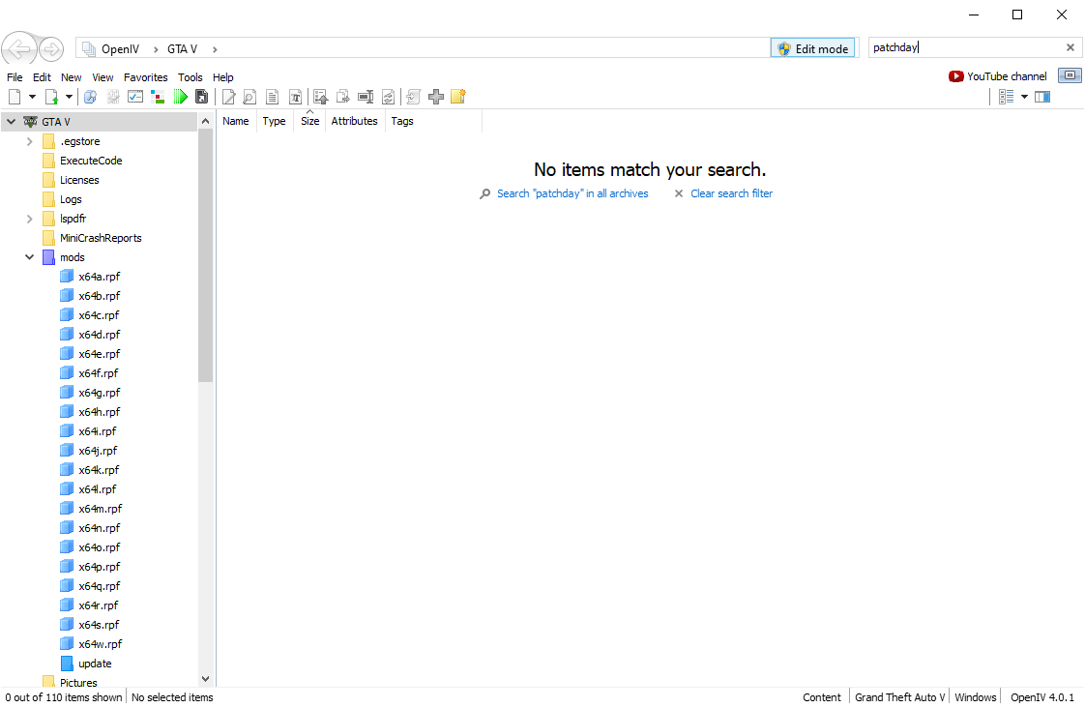Click the green play arrow toolbar icon
The image size is (1085, 708).
181,97
